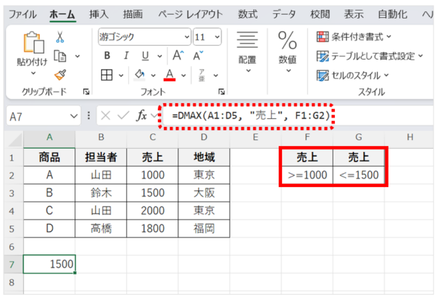Click the Copy icon
The width and height of the screenshot is (438, 299).
[x=60, y=56]
